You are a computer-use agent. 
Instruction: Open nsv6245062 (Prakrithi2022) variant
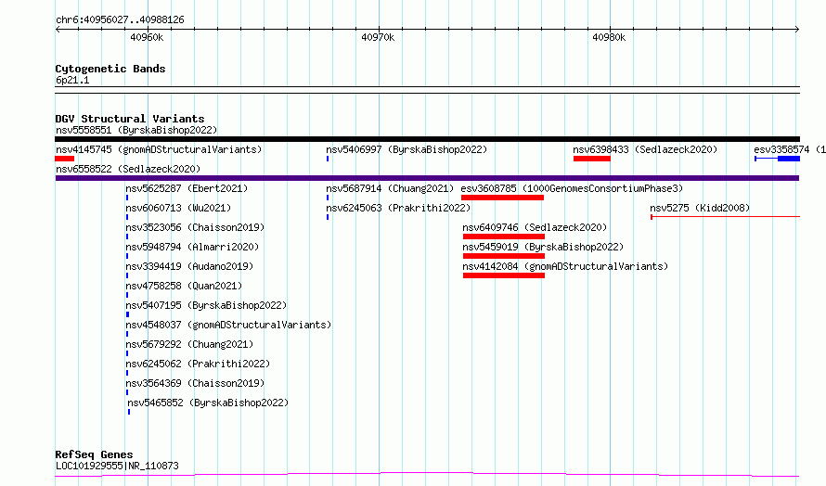click(198, 364)
